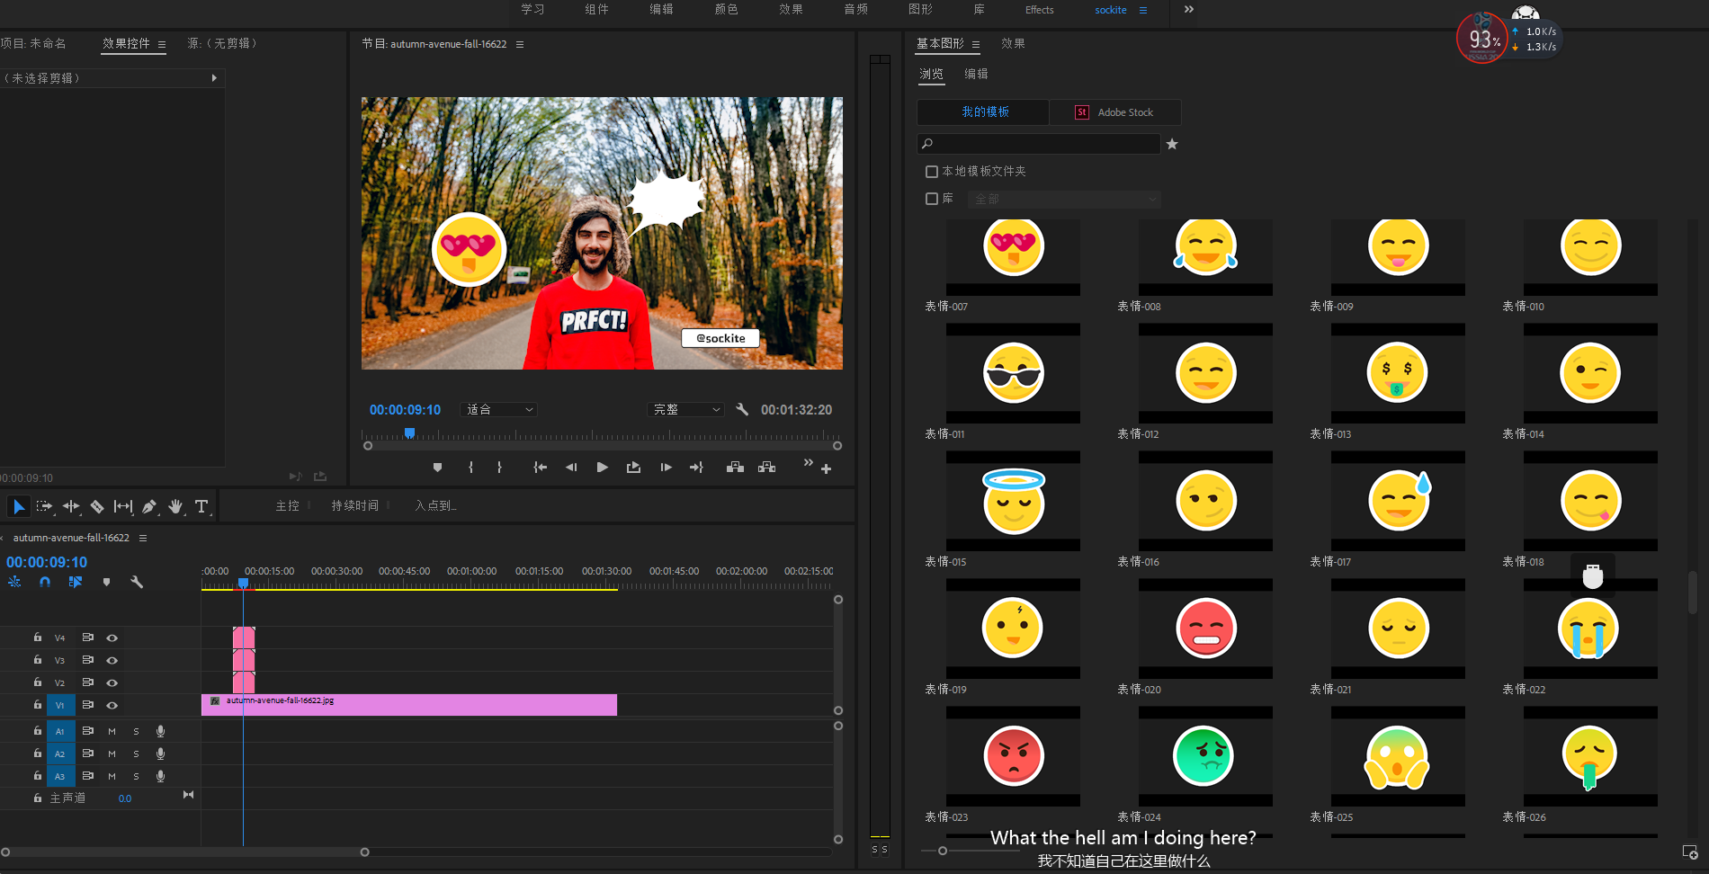Click the timeline timecode 00:00:09:10

point(47,562)
